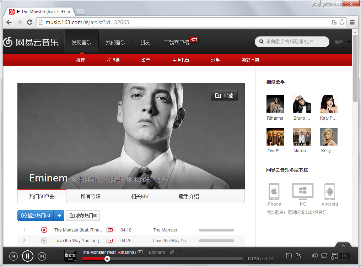Open similar artist Kelly thumbnail
The width and height of the screenshot is (361, 267).
tap(329, 137)
